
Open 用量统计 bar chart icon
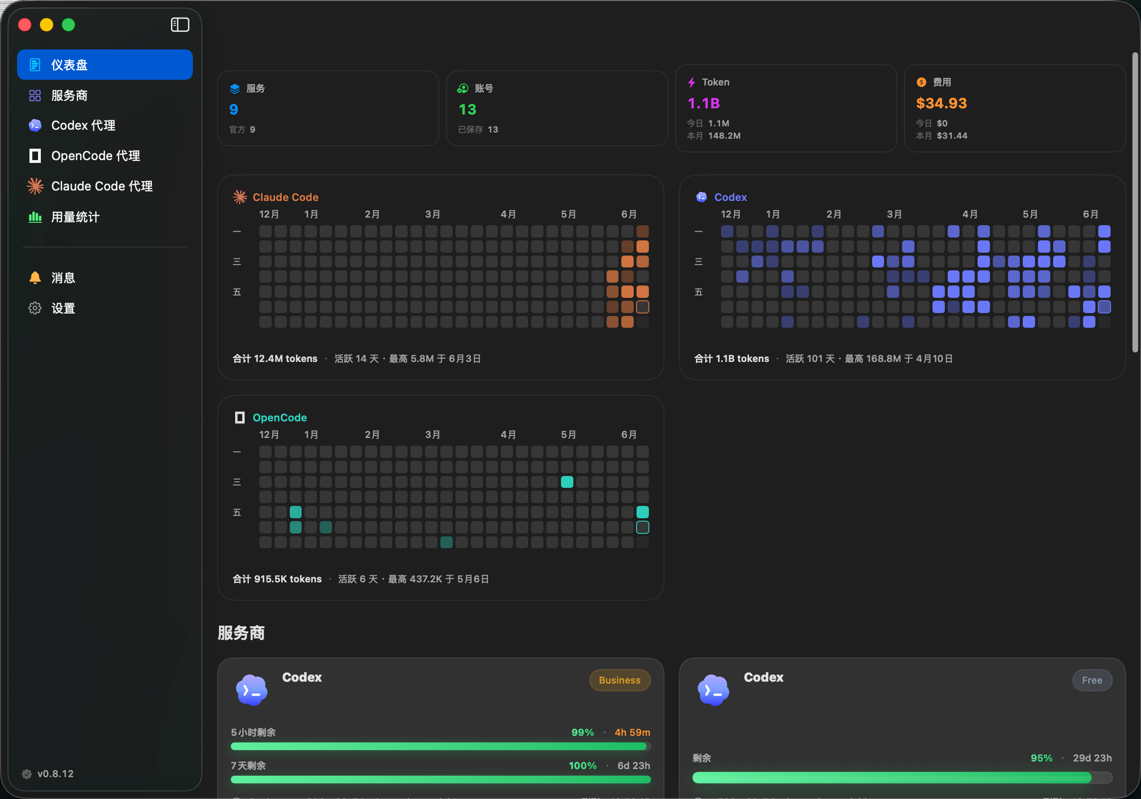(x=35, y=217)
